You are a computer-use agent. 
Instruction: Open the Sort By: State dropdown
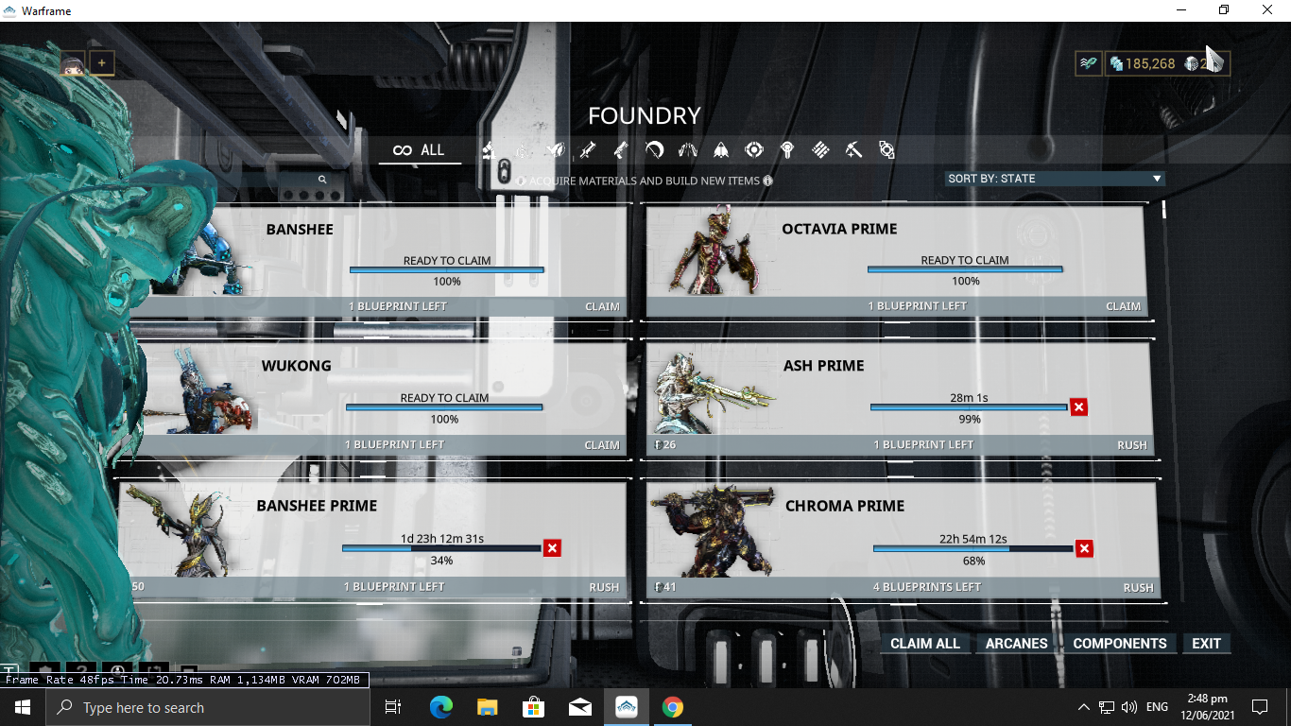pos(1055,179)
